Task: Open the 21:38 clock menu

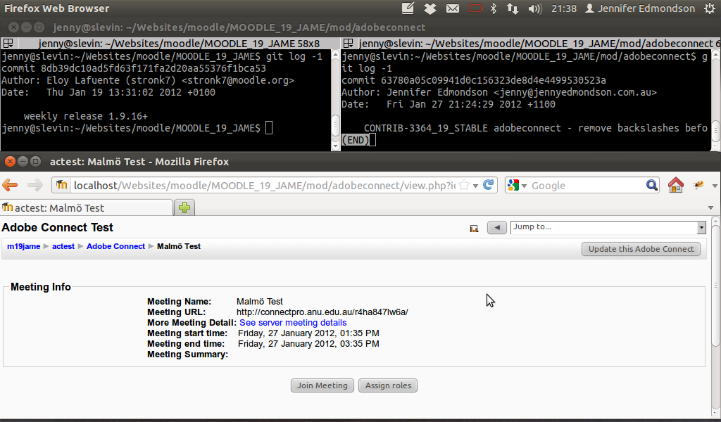Action: 564,8
